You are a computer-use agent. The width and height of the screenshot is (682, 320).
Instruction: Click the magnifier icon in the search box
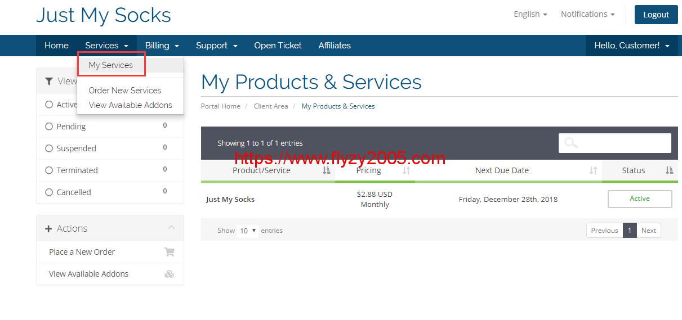(571, 143)
